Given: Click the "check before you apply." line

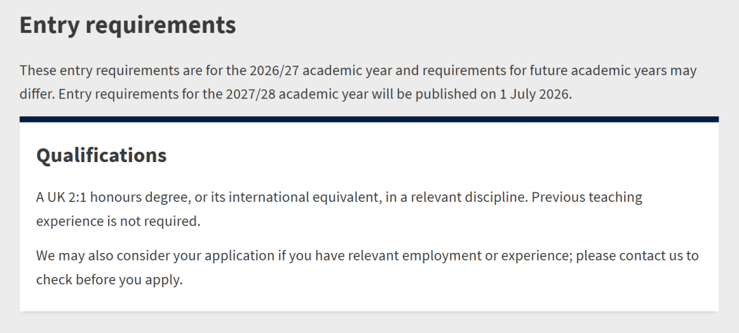Looking at the screenshot, I should [109, 280].
